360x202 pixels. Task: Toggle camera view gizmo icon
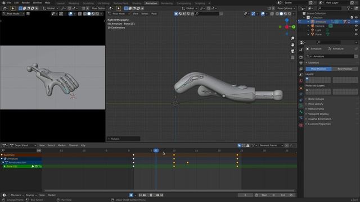pos(292,51)
